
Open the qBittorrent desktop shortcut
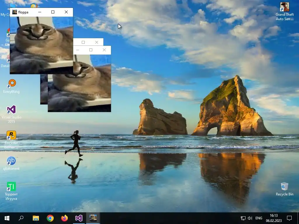(x=11, y=163)
